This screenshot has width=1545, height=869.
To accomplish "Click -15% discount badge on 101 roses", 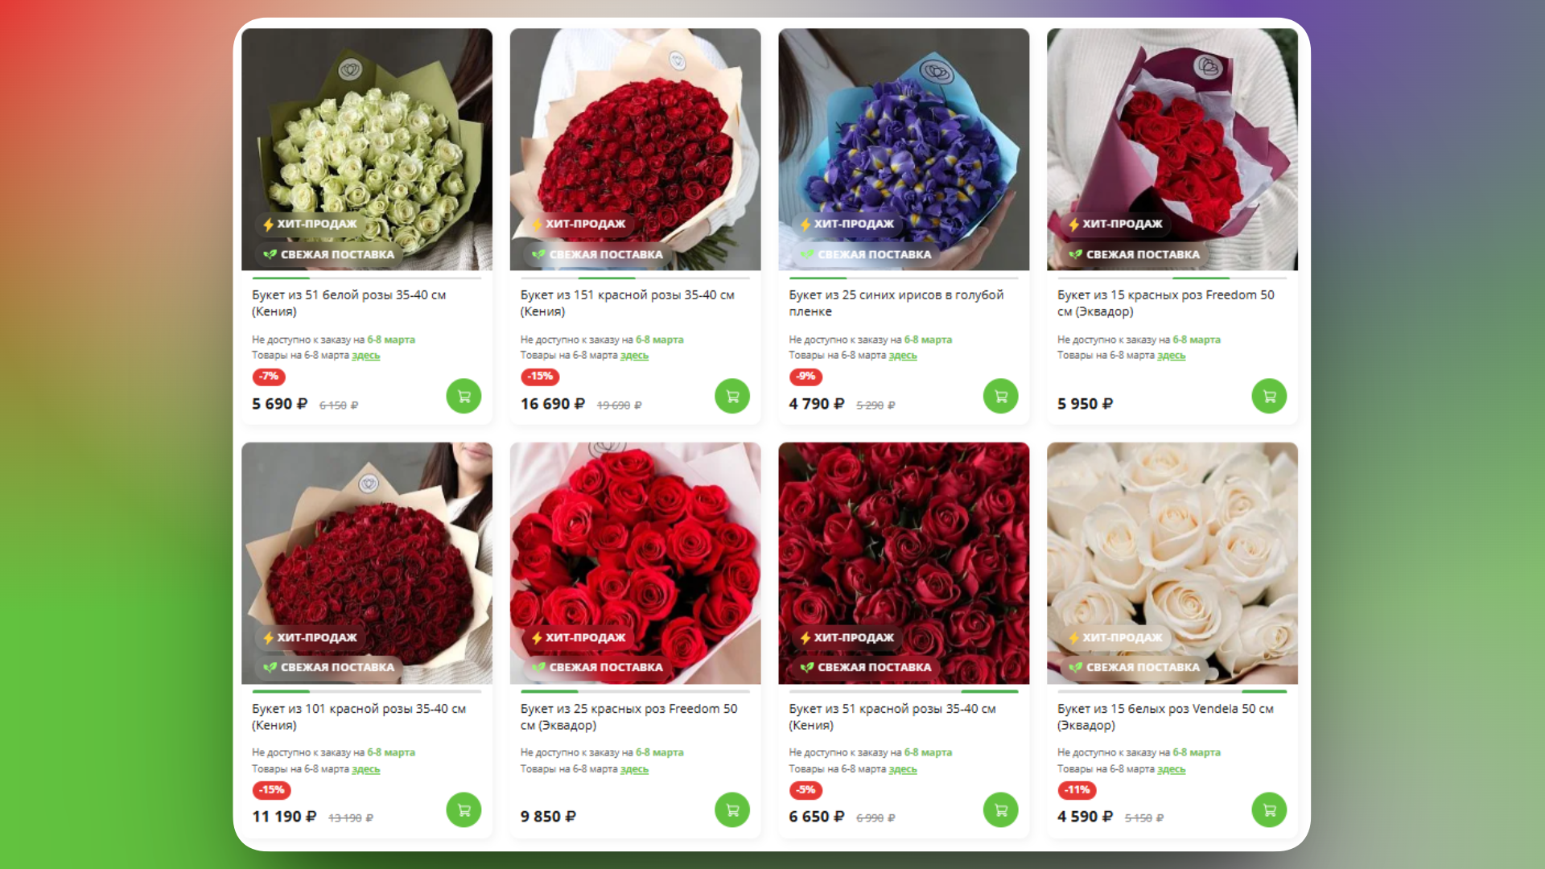I will click(x=272, y=790).
